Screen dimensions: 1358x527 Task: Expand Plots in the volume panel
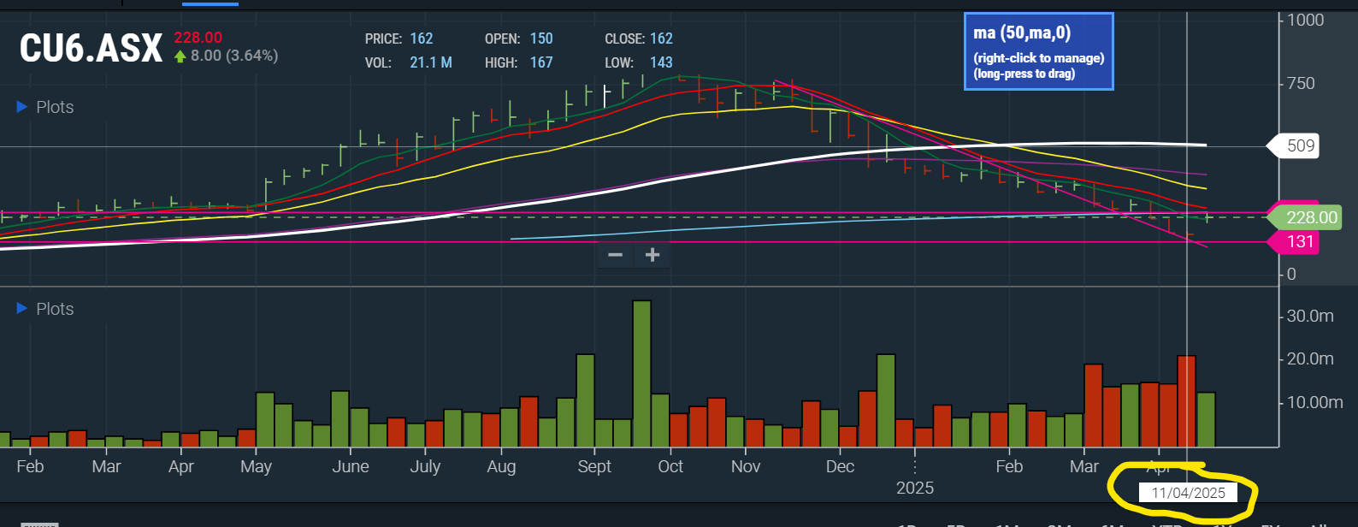[x=45, y=309]
